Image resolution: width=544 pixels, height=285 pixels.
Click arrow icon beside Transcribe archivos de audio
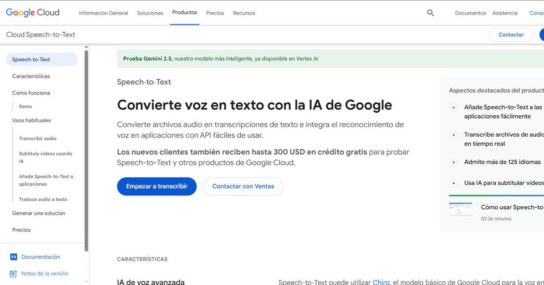pos(453,135)
